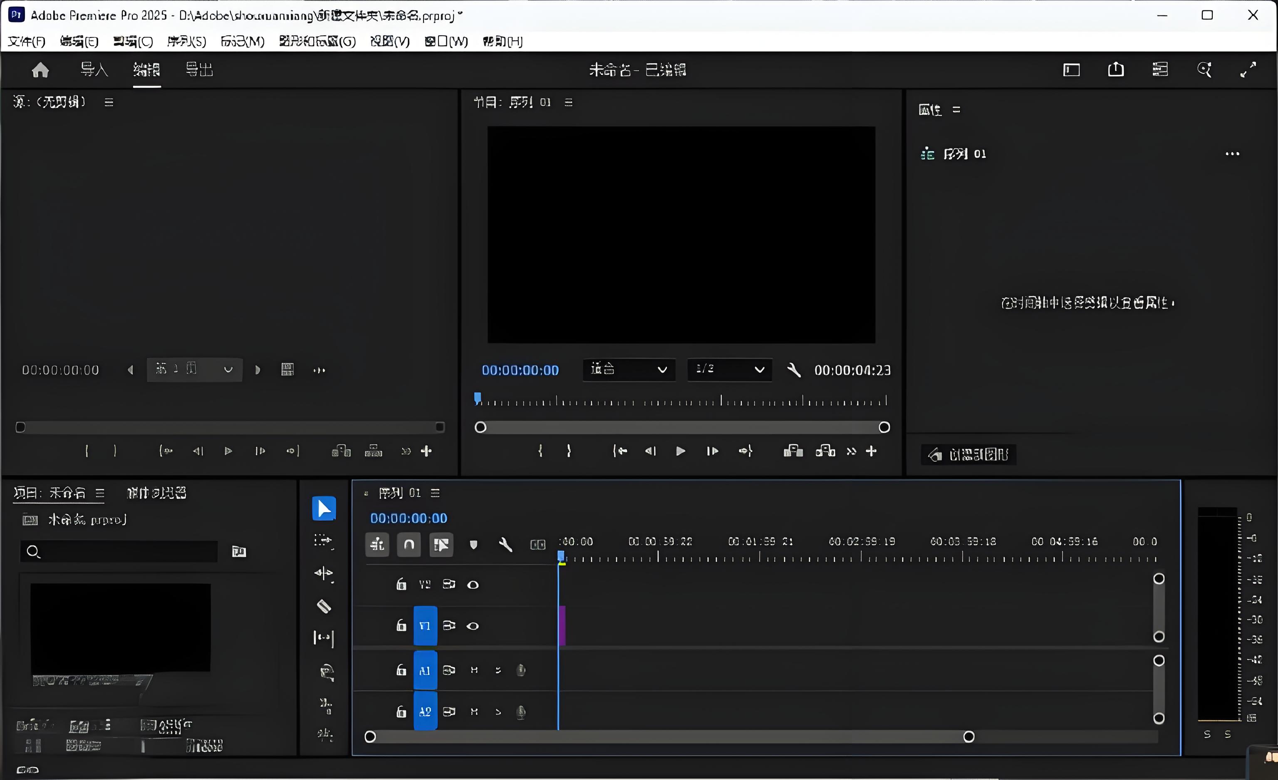Click the project search input field
The width and height of the screenshot is (1278, 780).
[119, 551]
